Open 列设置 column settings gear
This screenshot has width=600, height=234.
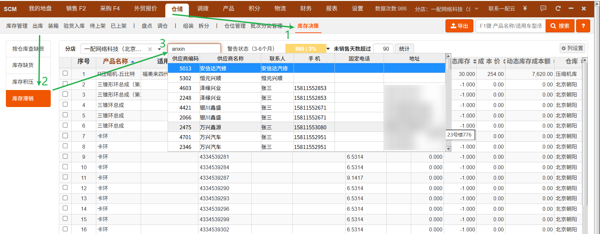573,48
